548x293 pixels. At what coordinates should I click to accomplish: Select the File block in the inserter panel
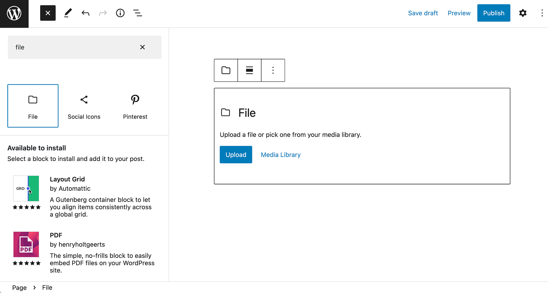(x=33, y=106)
